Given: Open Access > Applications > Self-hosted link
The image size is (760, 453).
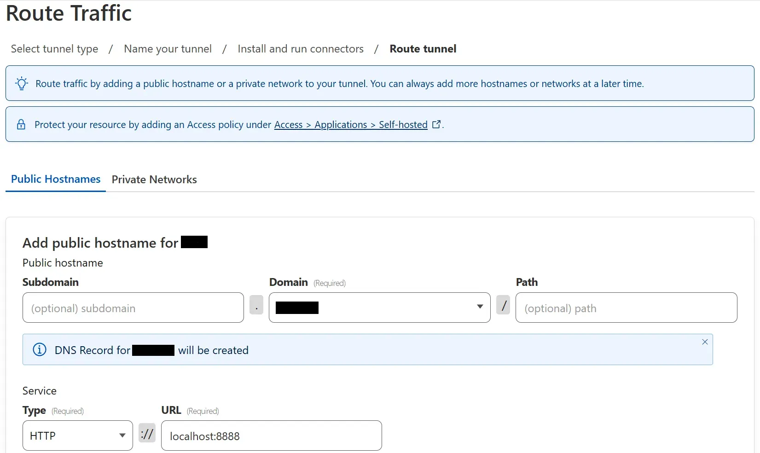Looking at the screenshot, I should click(x=351, y=125).
